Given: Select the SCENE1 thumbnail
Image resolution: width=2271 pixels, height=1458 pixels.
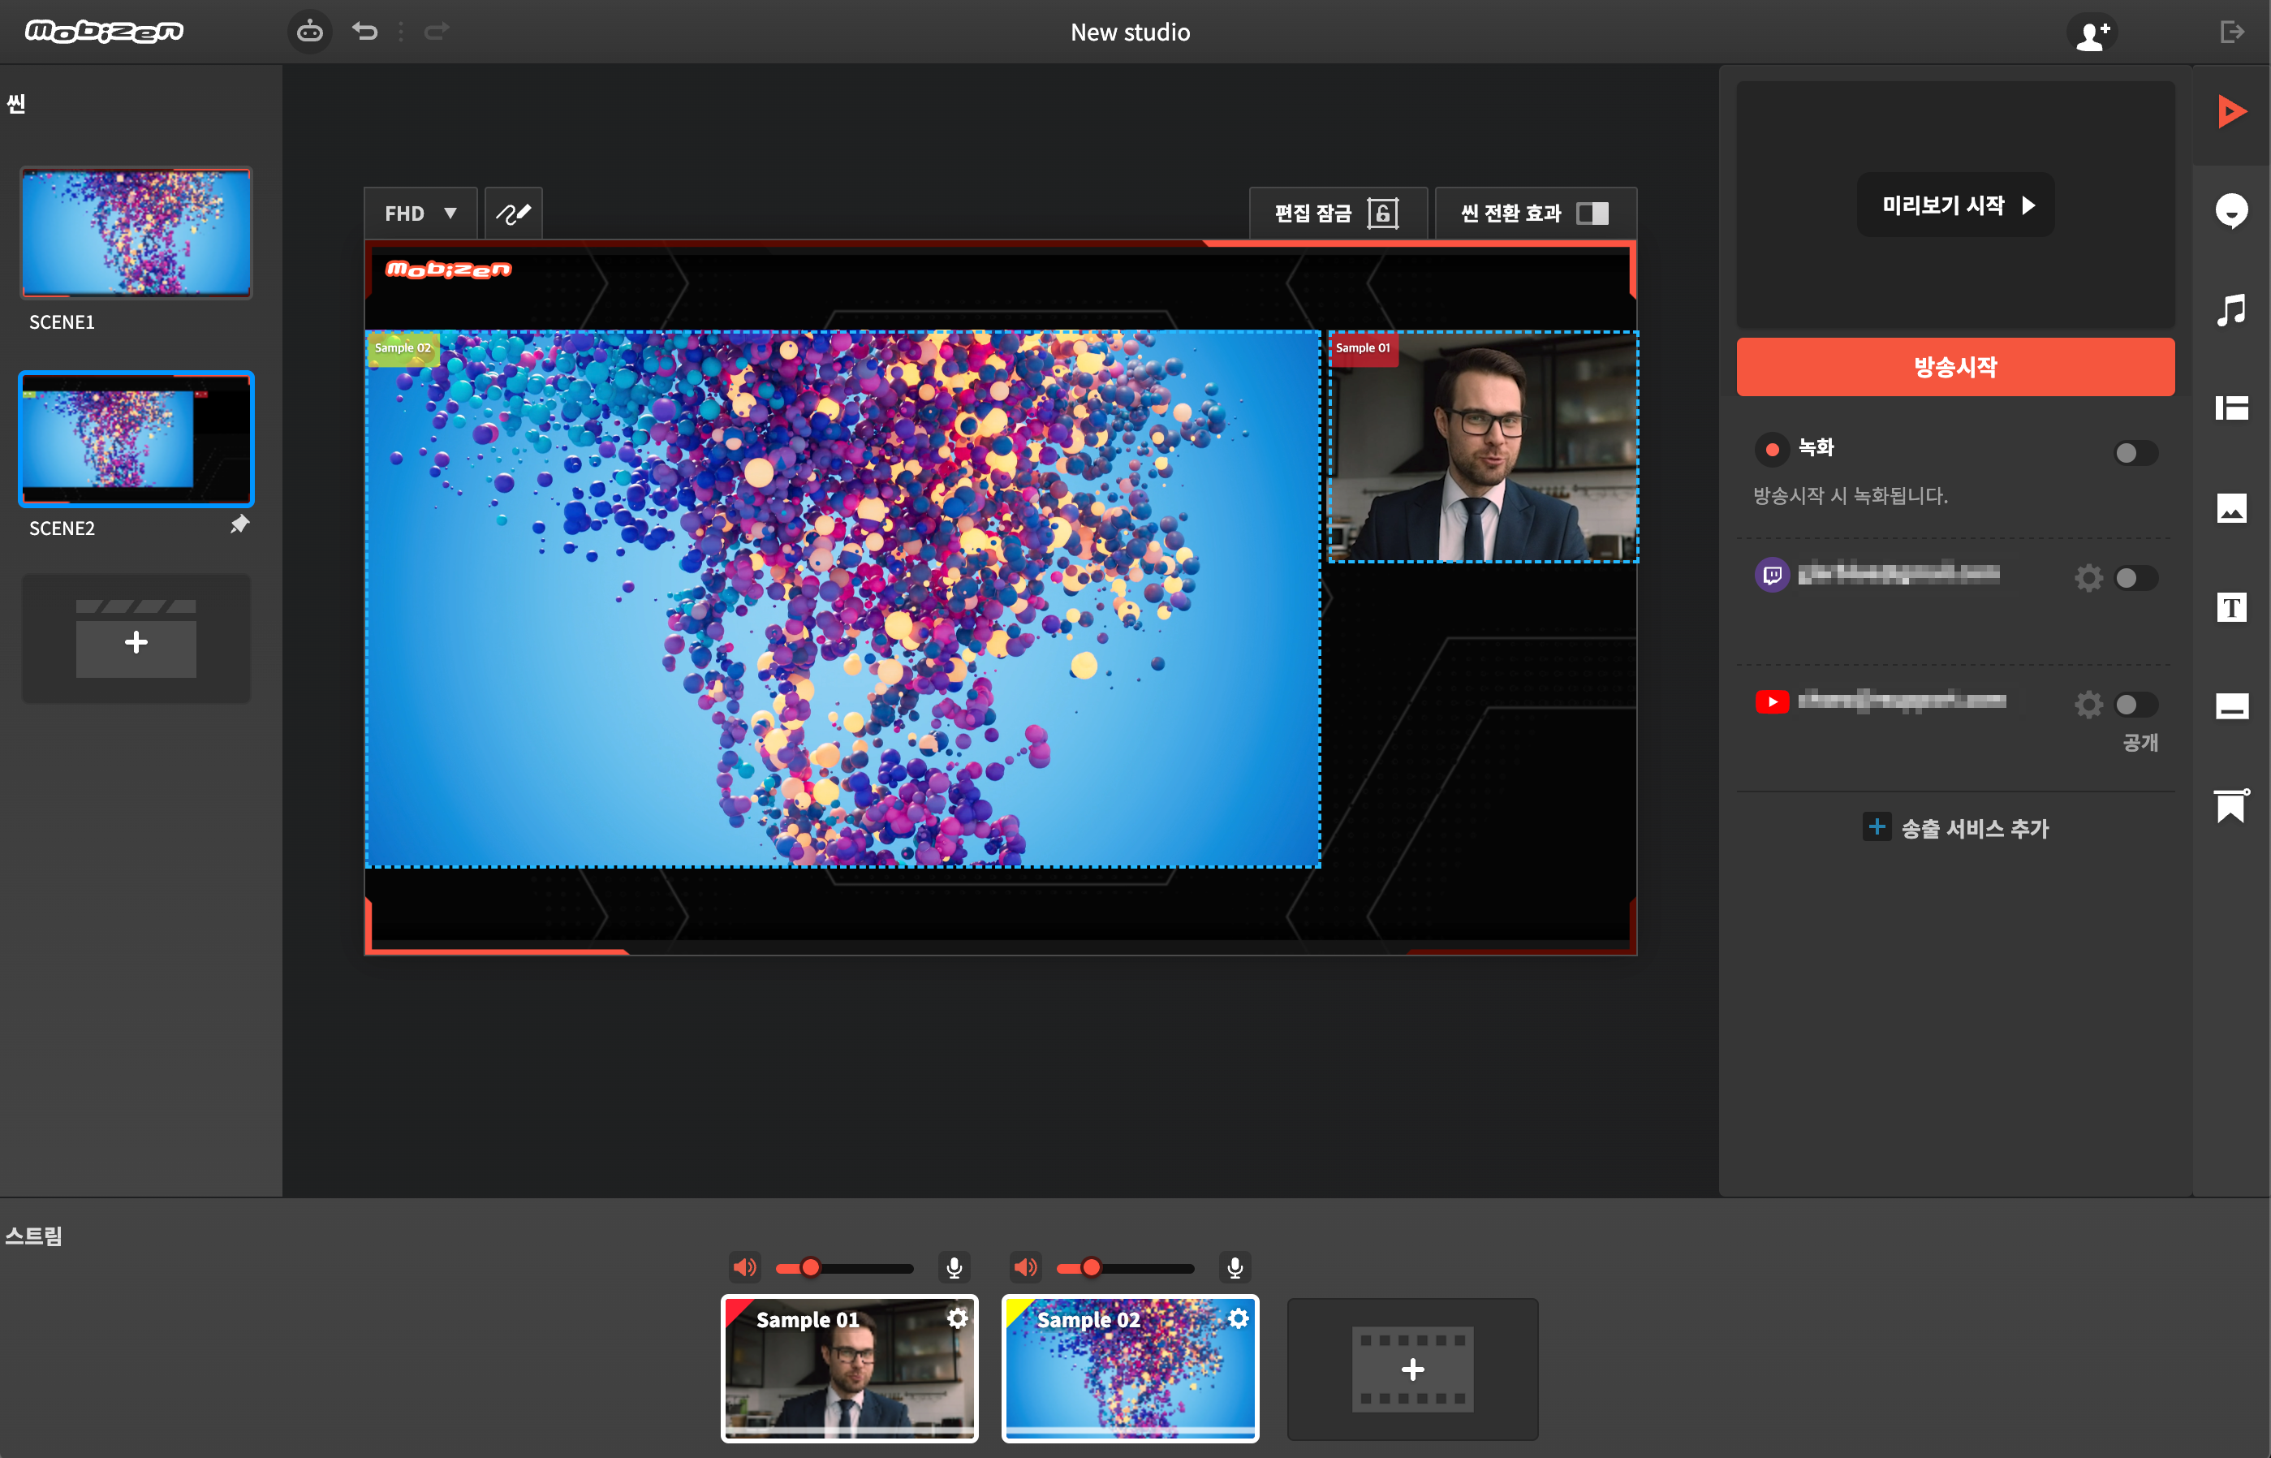Looking at the screenshot, I should [x=136, y=233].
